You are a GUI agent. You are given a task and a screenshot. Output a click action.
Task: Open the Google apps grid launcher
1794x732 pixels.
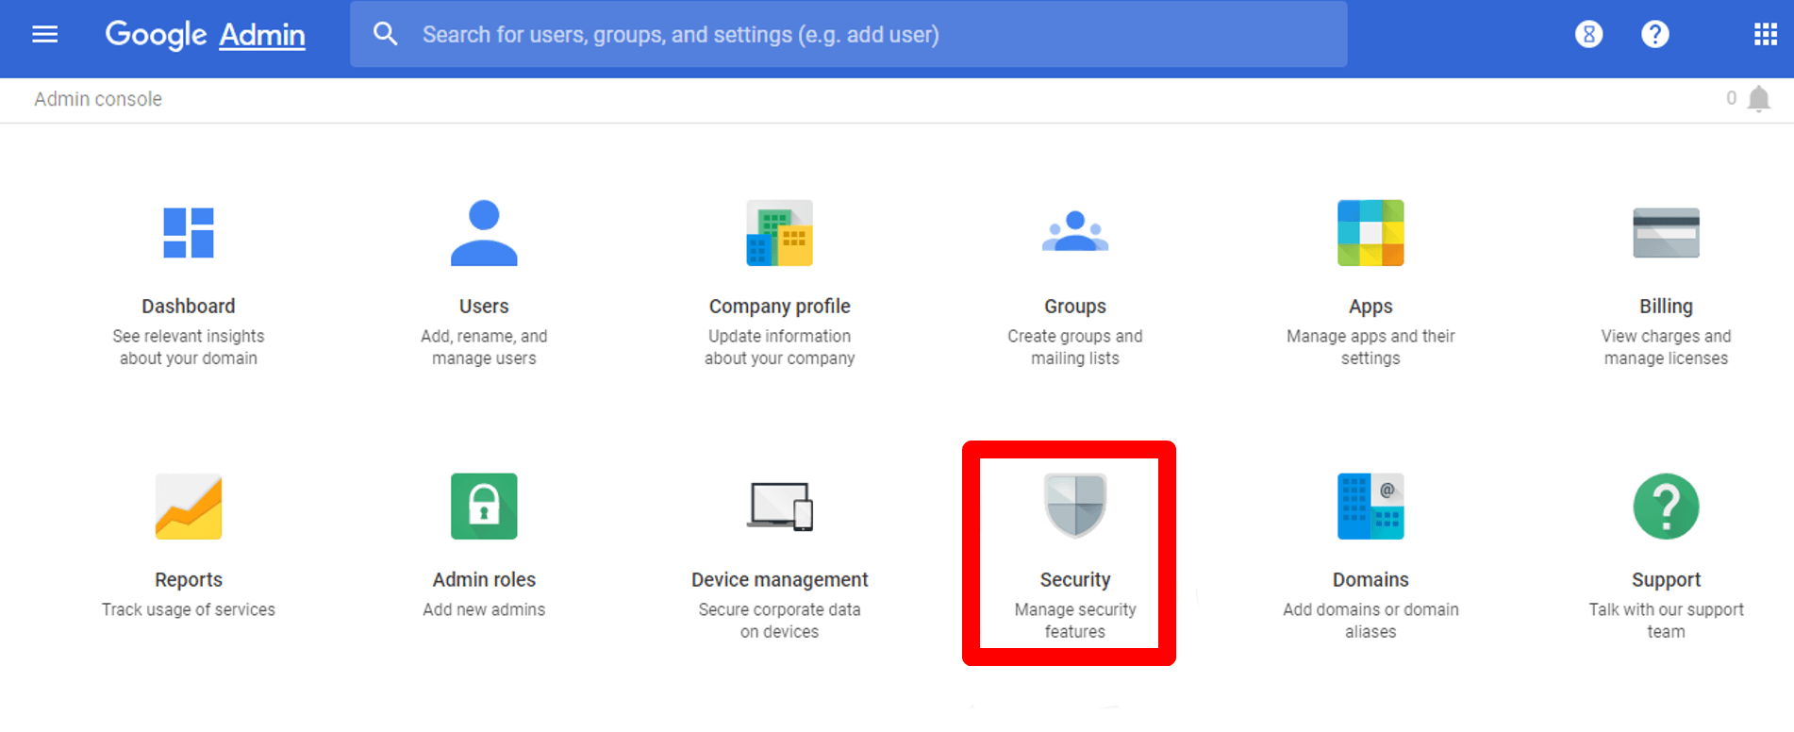point(1765,35)
